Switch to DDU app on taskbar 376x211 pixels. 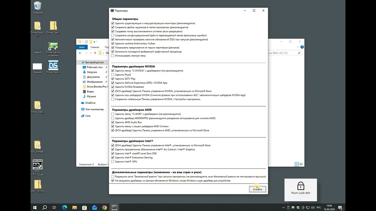point(115,207)
